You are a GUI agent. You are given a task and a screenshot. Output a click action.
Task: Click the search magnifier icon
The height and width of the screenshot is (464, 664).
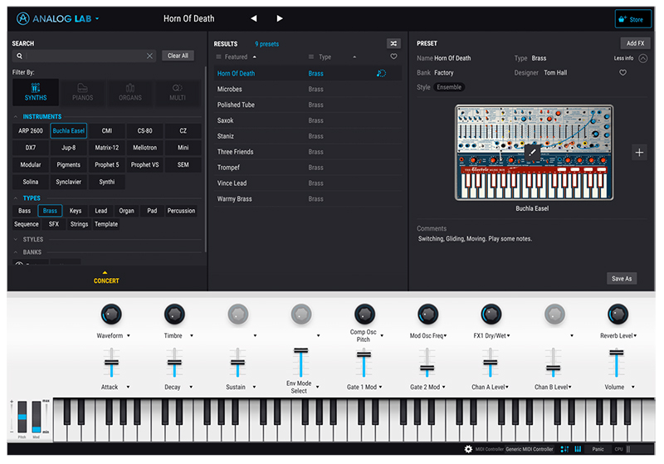tap(19, 56)
